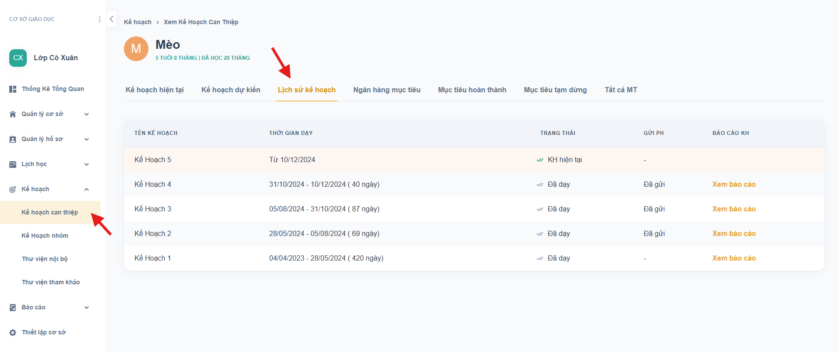Open Xem báo cáo for Kế Hoạch 4
This screenshot has height=352, width=839.
point(734,185)
